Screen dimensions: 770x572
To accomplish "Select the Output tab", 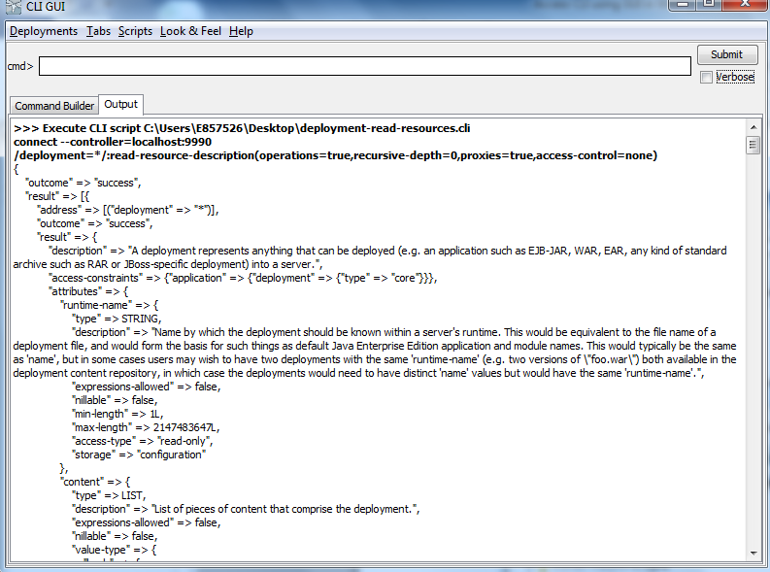I will tap(120, 104).
